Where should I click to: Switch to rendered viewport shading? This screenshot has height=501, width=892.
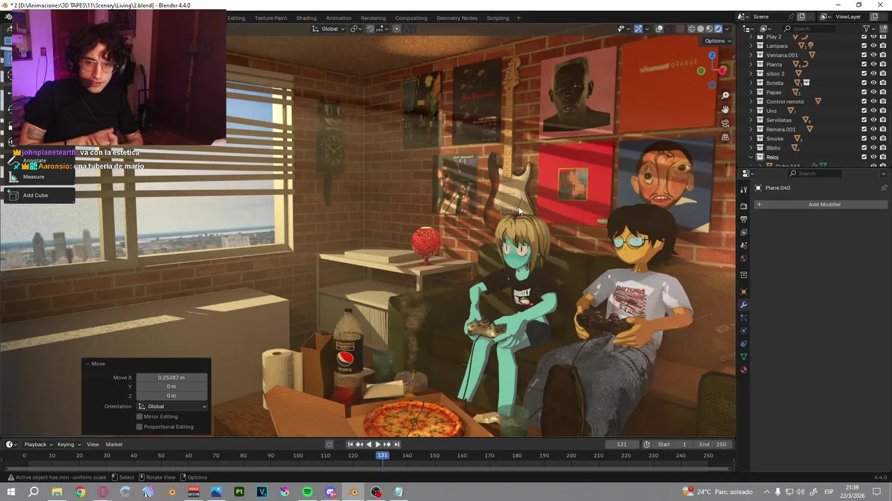click(718, 29)
